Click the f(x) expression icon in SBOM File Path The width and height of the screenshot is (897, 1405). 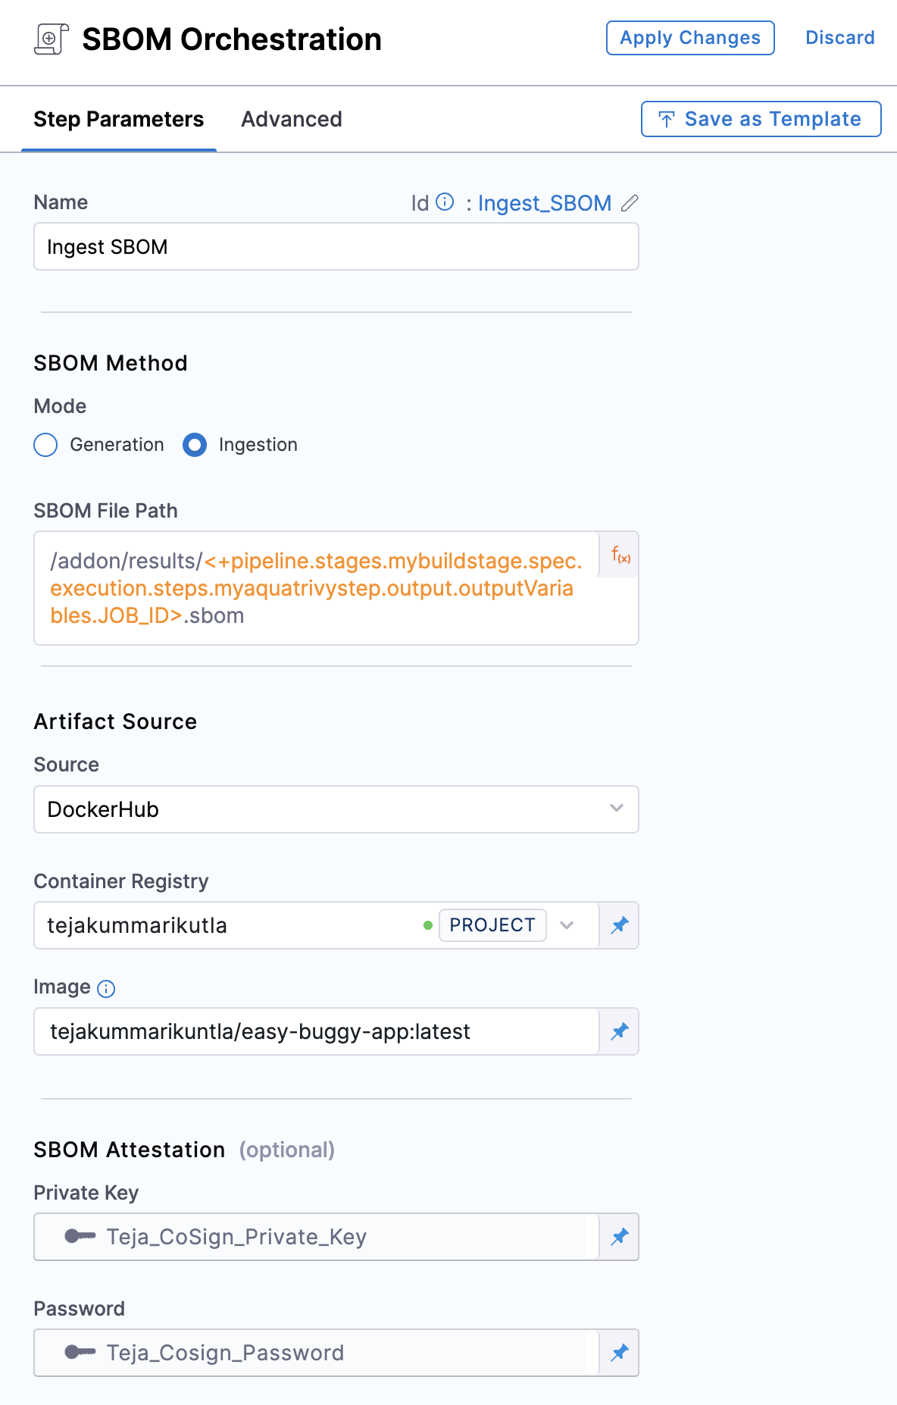tap(620, 555)
